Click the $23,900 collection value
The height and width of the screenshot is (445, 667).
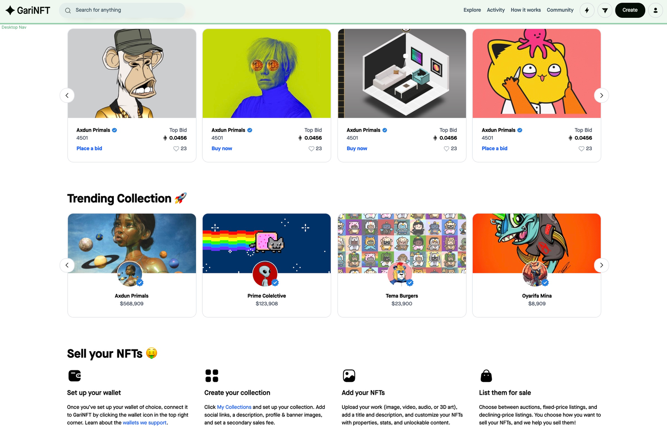[x=402, y=304]
